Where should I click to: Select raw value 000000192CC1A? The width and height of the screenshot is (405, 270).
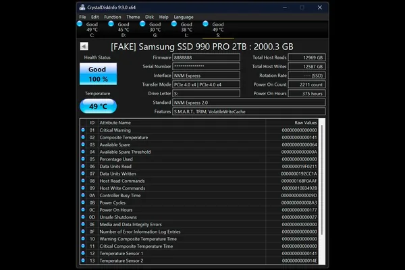pyautogui.click(x=299, y=173)
